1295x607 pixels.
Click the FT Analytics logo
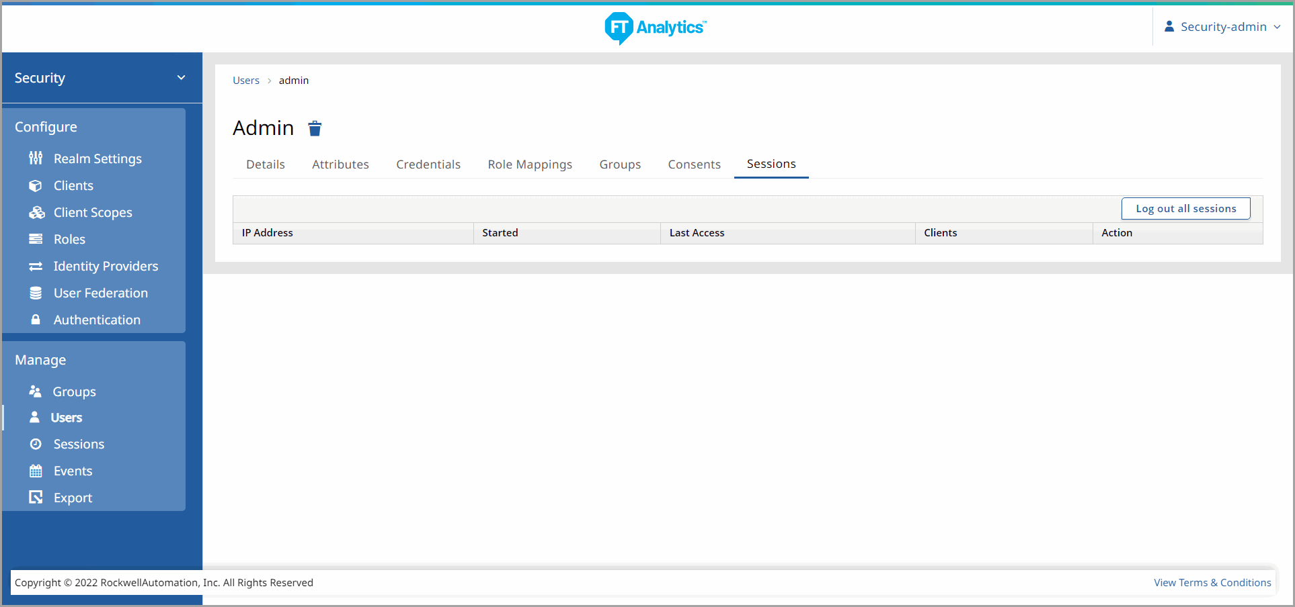(x=656, y=28)
